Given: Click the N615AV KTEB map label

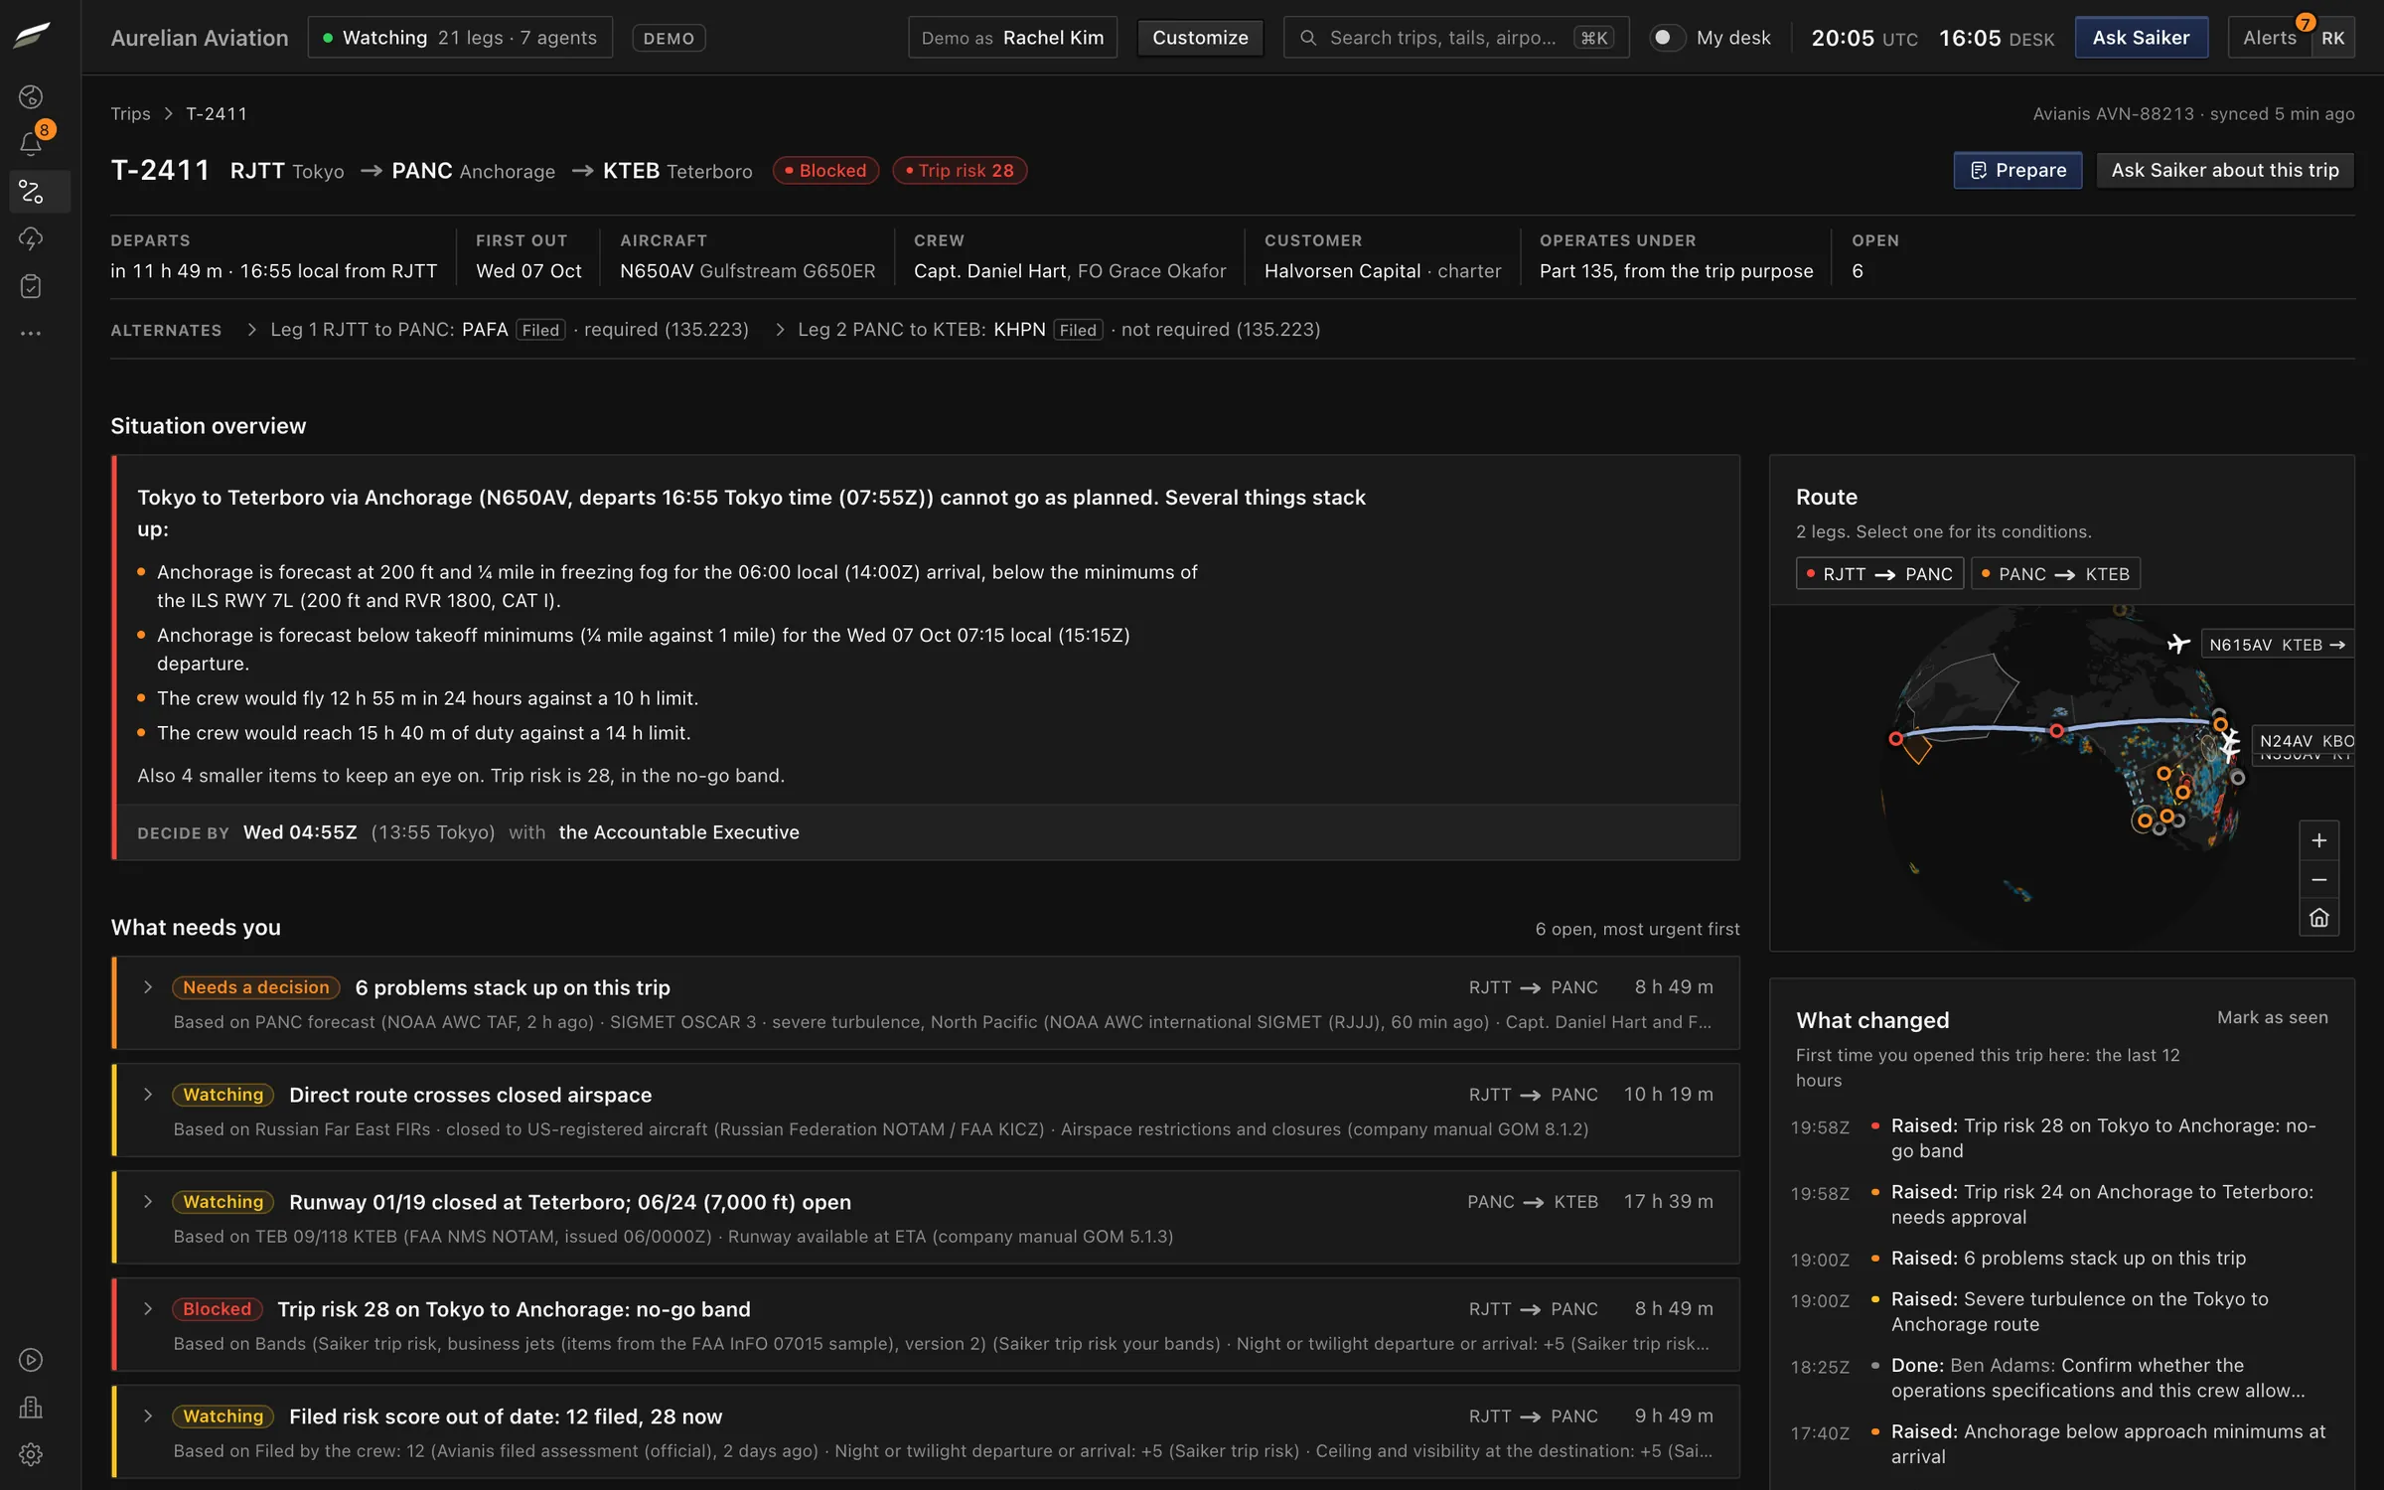Looking at the screenshot, I should point(2277,645).
